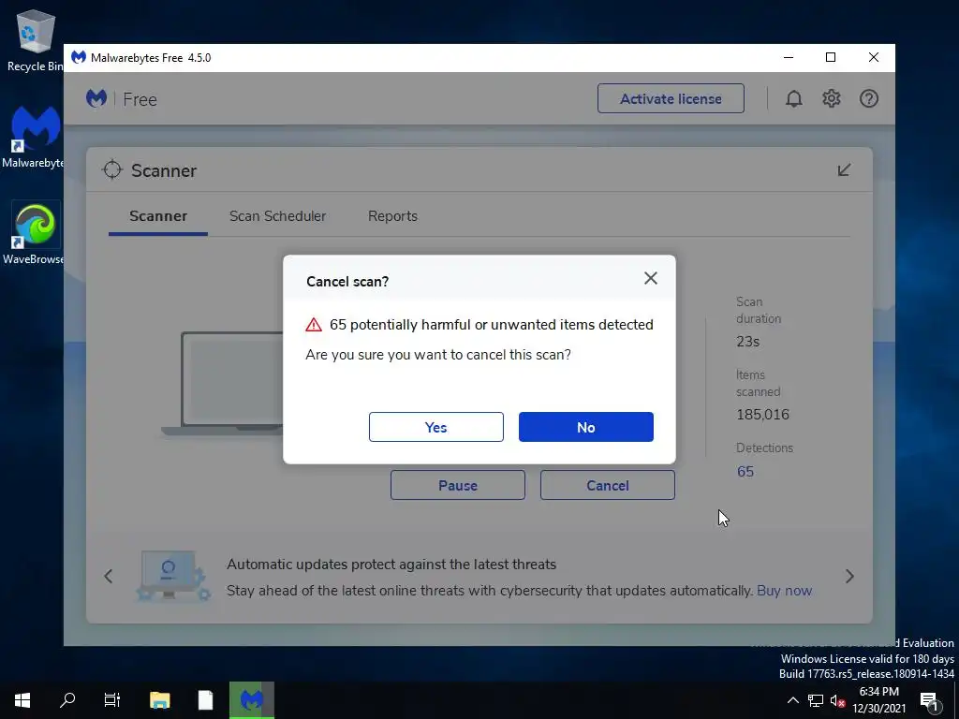Open the Reports tab

tap(392, 216)
